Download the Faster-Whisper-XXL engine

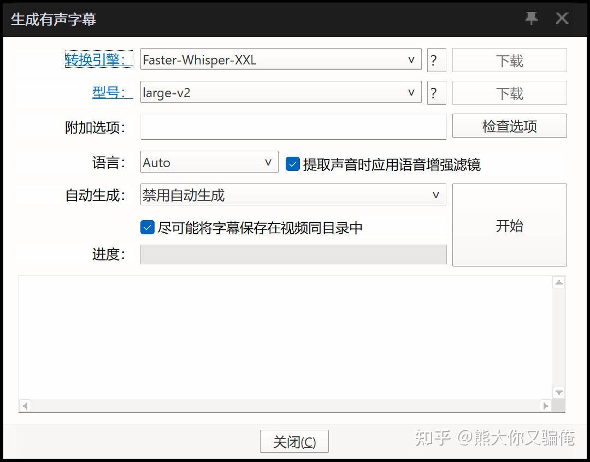pos(510,60)
